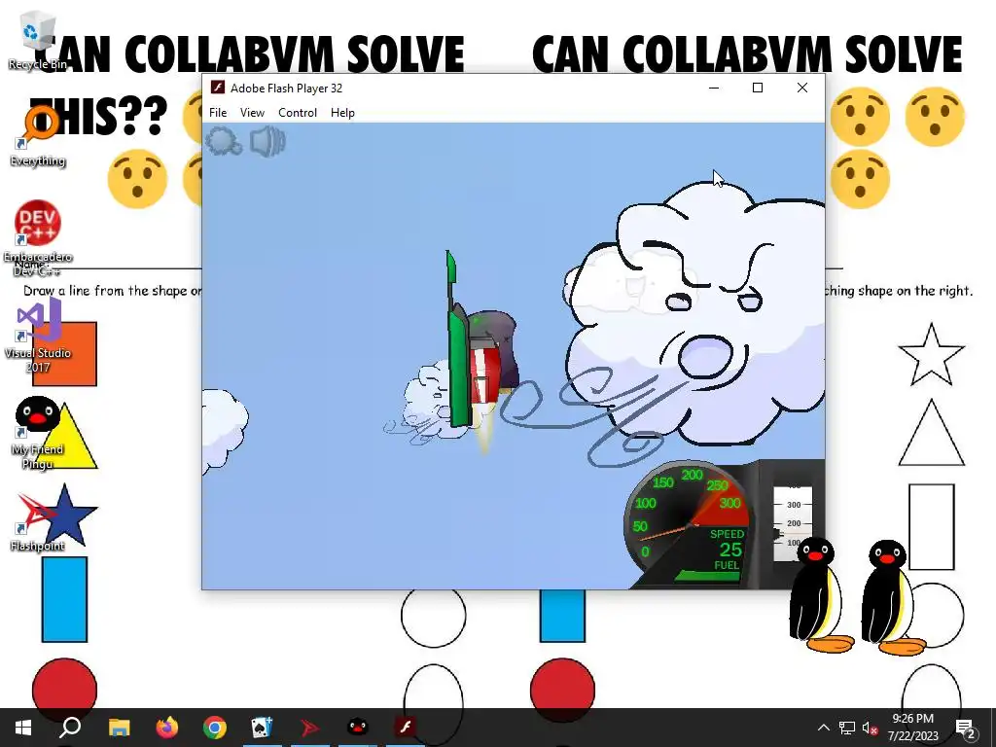Click the Adobe Flash Player title icon

point(217,88)
